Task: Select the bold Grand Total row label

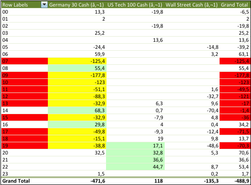Action: coord(25,181)
